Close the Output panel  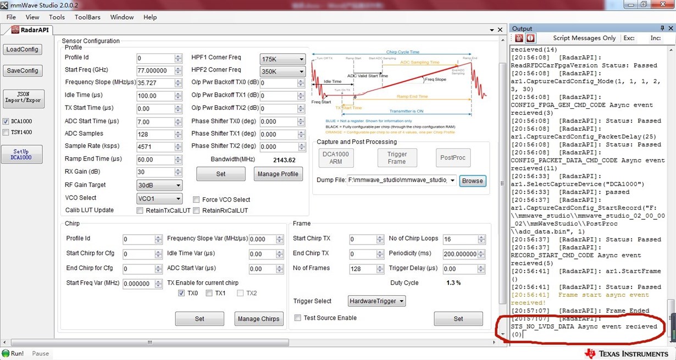click(x=671, y=29)
